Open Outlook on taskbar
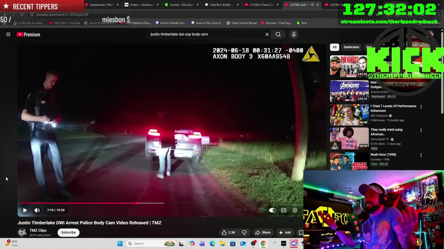The height and width of the screenshot is (249, 444). 243,243
